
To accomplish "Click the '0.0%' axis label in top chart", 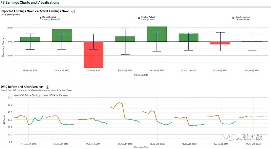I will tap(10, 42).
